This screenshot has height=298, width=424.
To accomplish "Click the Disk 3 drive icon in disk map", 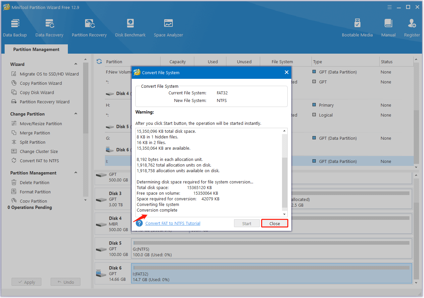I will (101, 200).
